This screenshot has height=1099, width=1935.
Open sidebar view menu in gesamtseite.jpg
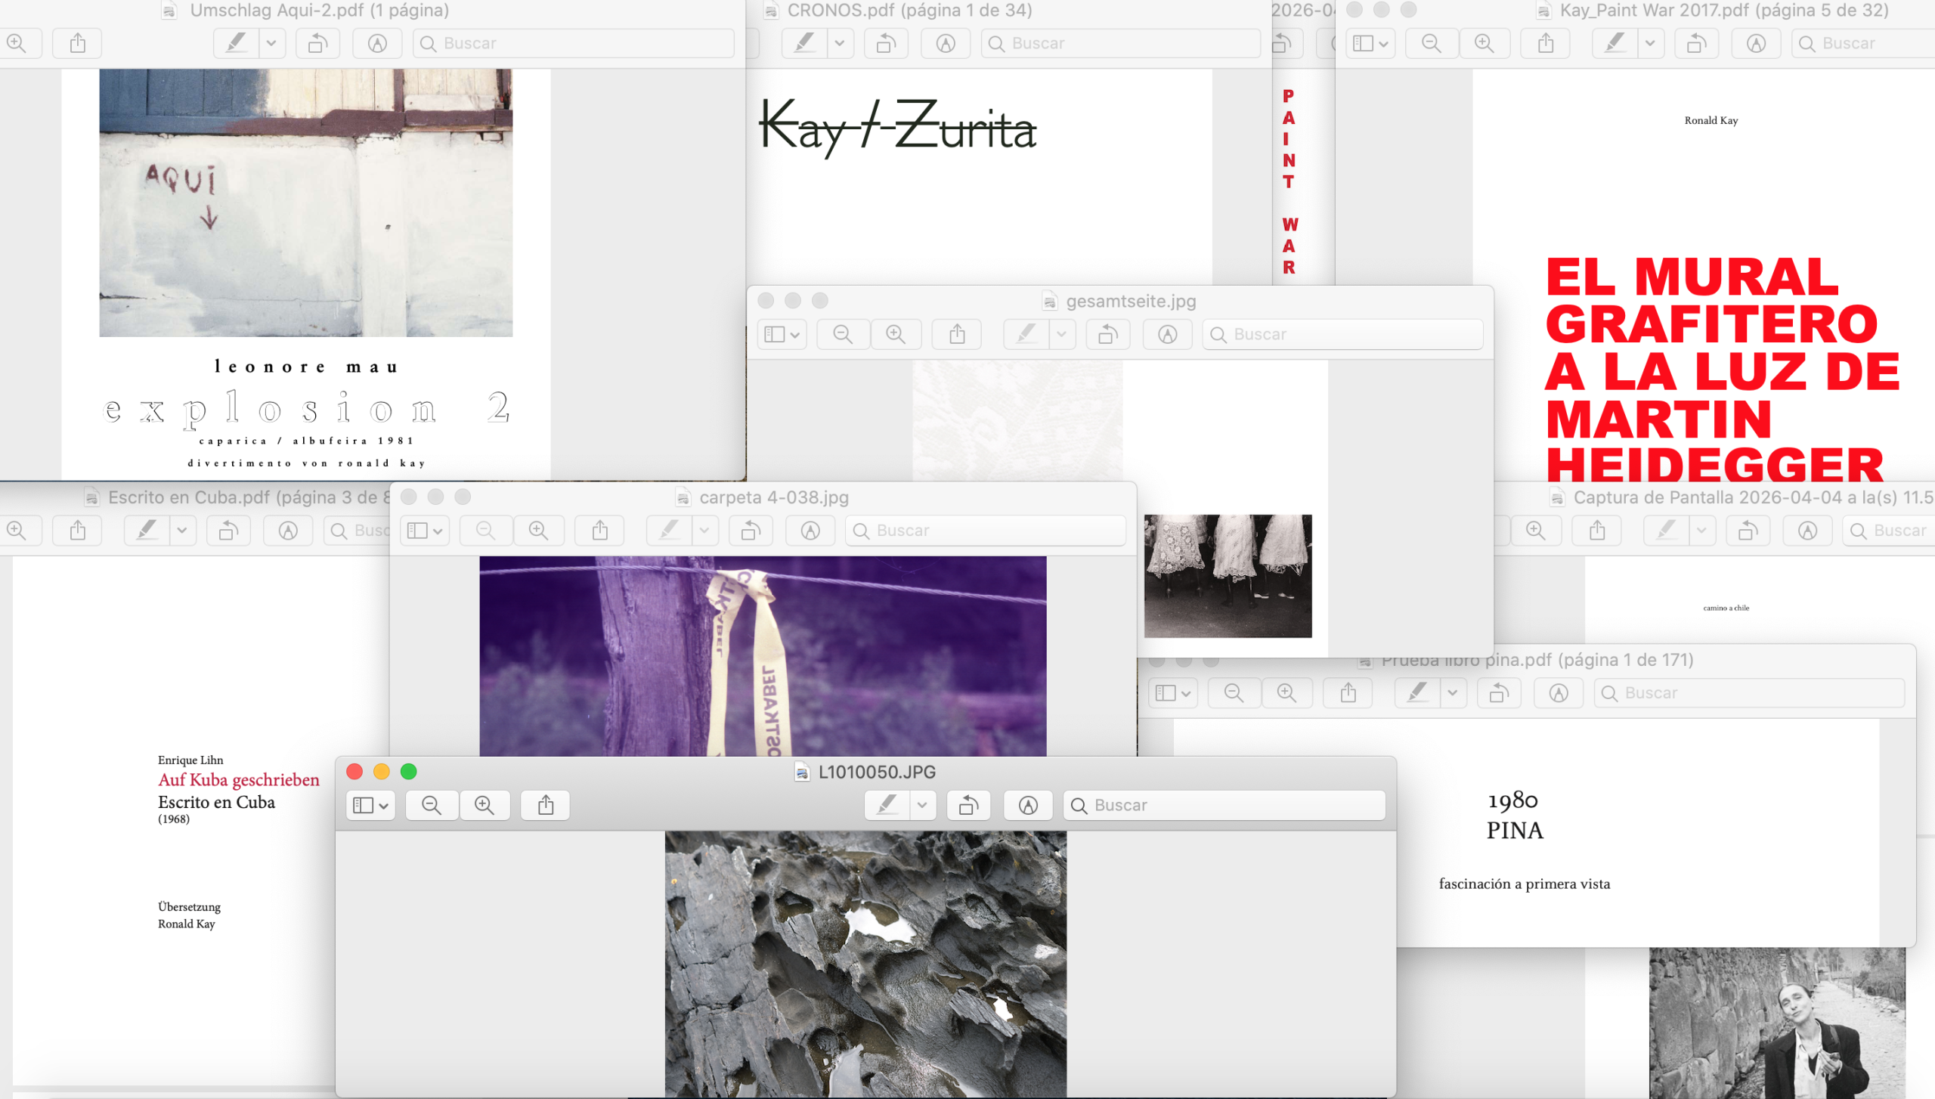[782, 334]
